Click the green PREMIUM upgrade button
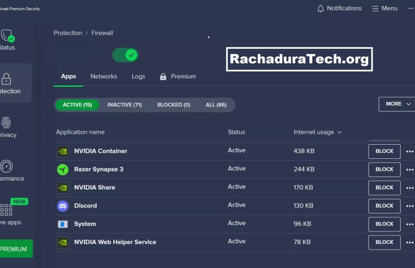 [16, 249]
